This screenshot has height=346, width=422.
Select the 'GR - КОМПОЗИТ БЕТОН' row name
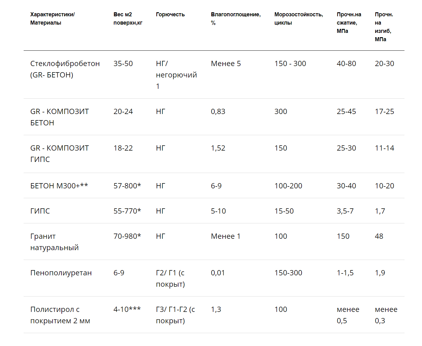(60, 117)
